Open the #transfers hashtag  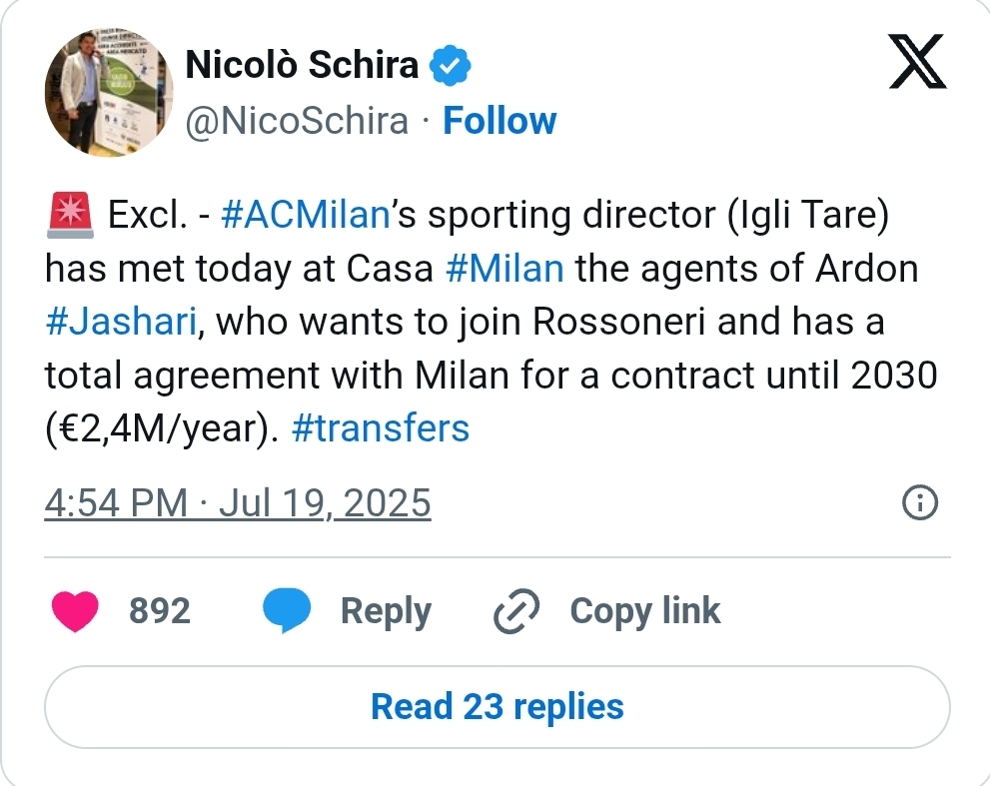pos(380,428)
